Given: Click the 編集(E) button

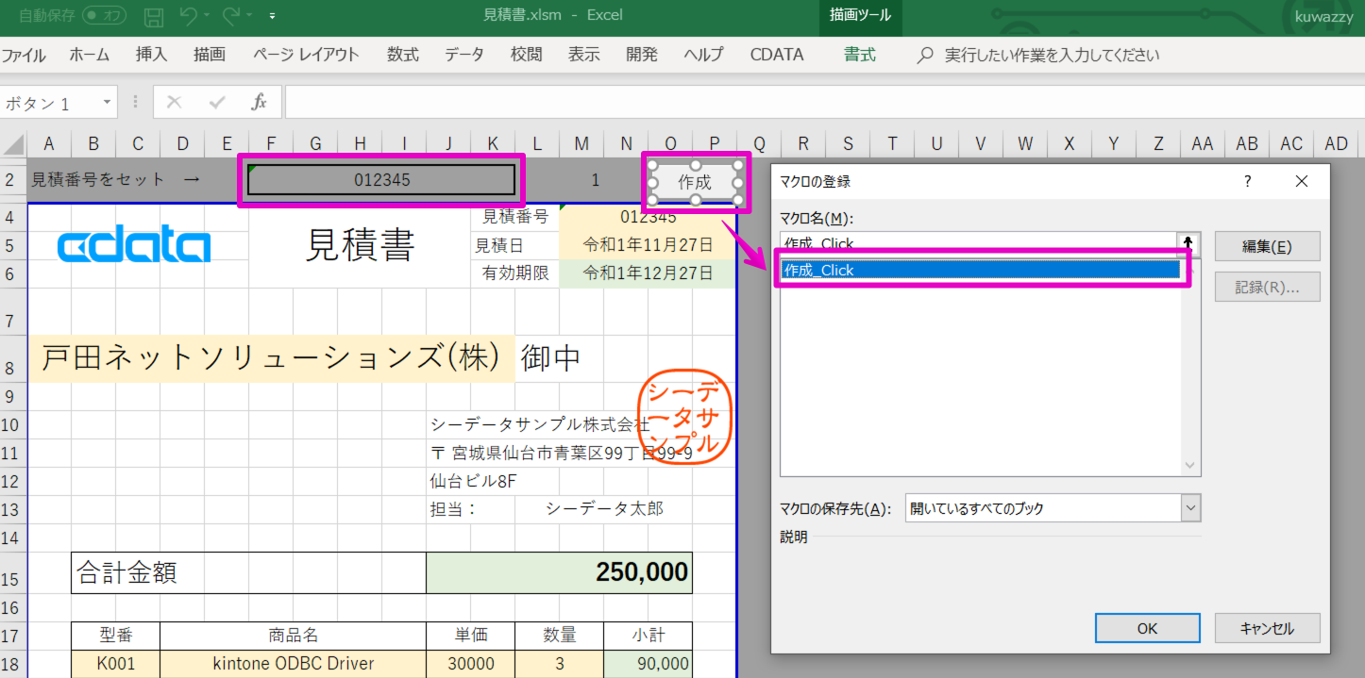Looking at the screenshot, I should point(1267,247).
